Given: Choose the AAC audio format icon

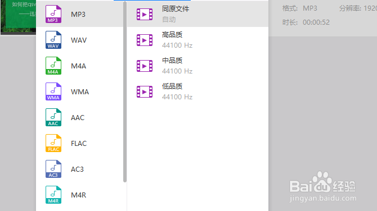Looking at the screenshot, I should (x=53, y=117).
